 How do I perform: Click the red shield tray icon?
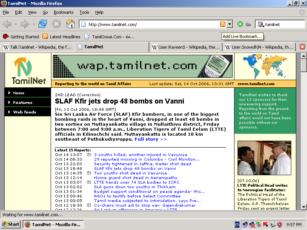tap(280, 225)
